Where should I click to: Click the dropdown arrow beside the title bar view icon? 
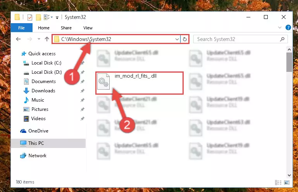52,17
